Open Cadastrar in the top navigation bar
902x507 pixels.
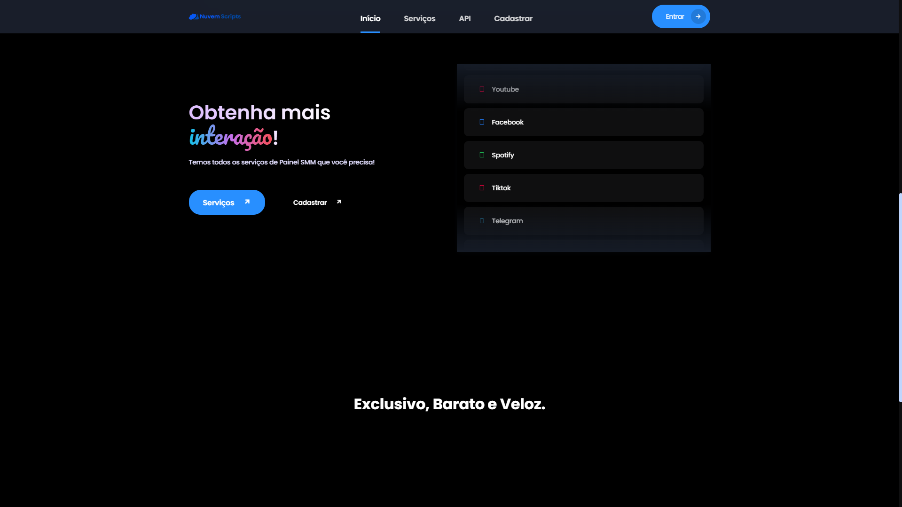513,18
